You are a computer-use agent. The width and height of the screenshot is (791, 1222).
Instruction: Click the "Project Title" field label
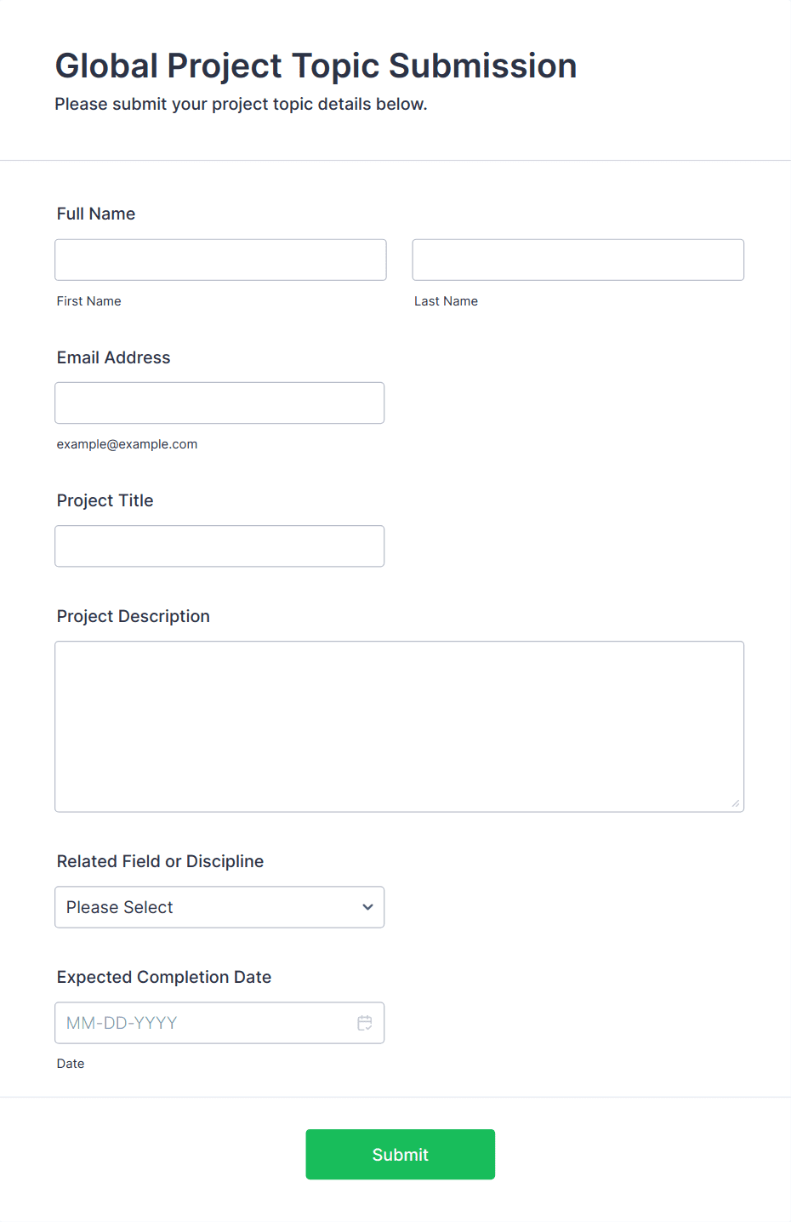pos(105,500)
